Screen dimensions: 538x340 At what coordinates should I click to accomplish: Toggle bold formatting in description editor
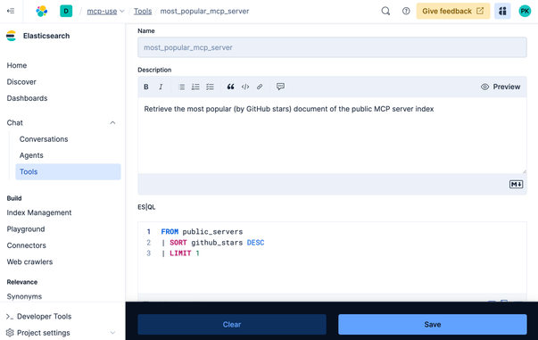146,87
